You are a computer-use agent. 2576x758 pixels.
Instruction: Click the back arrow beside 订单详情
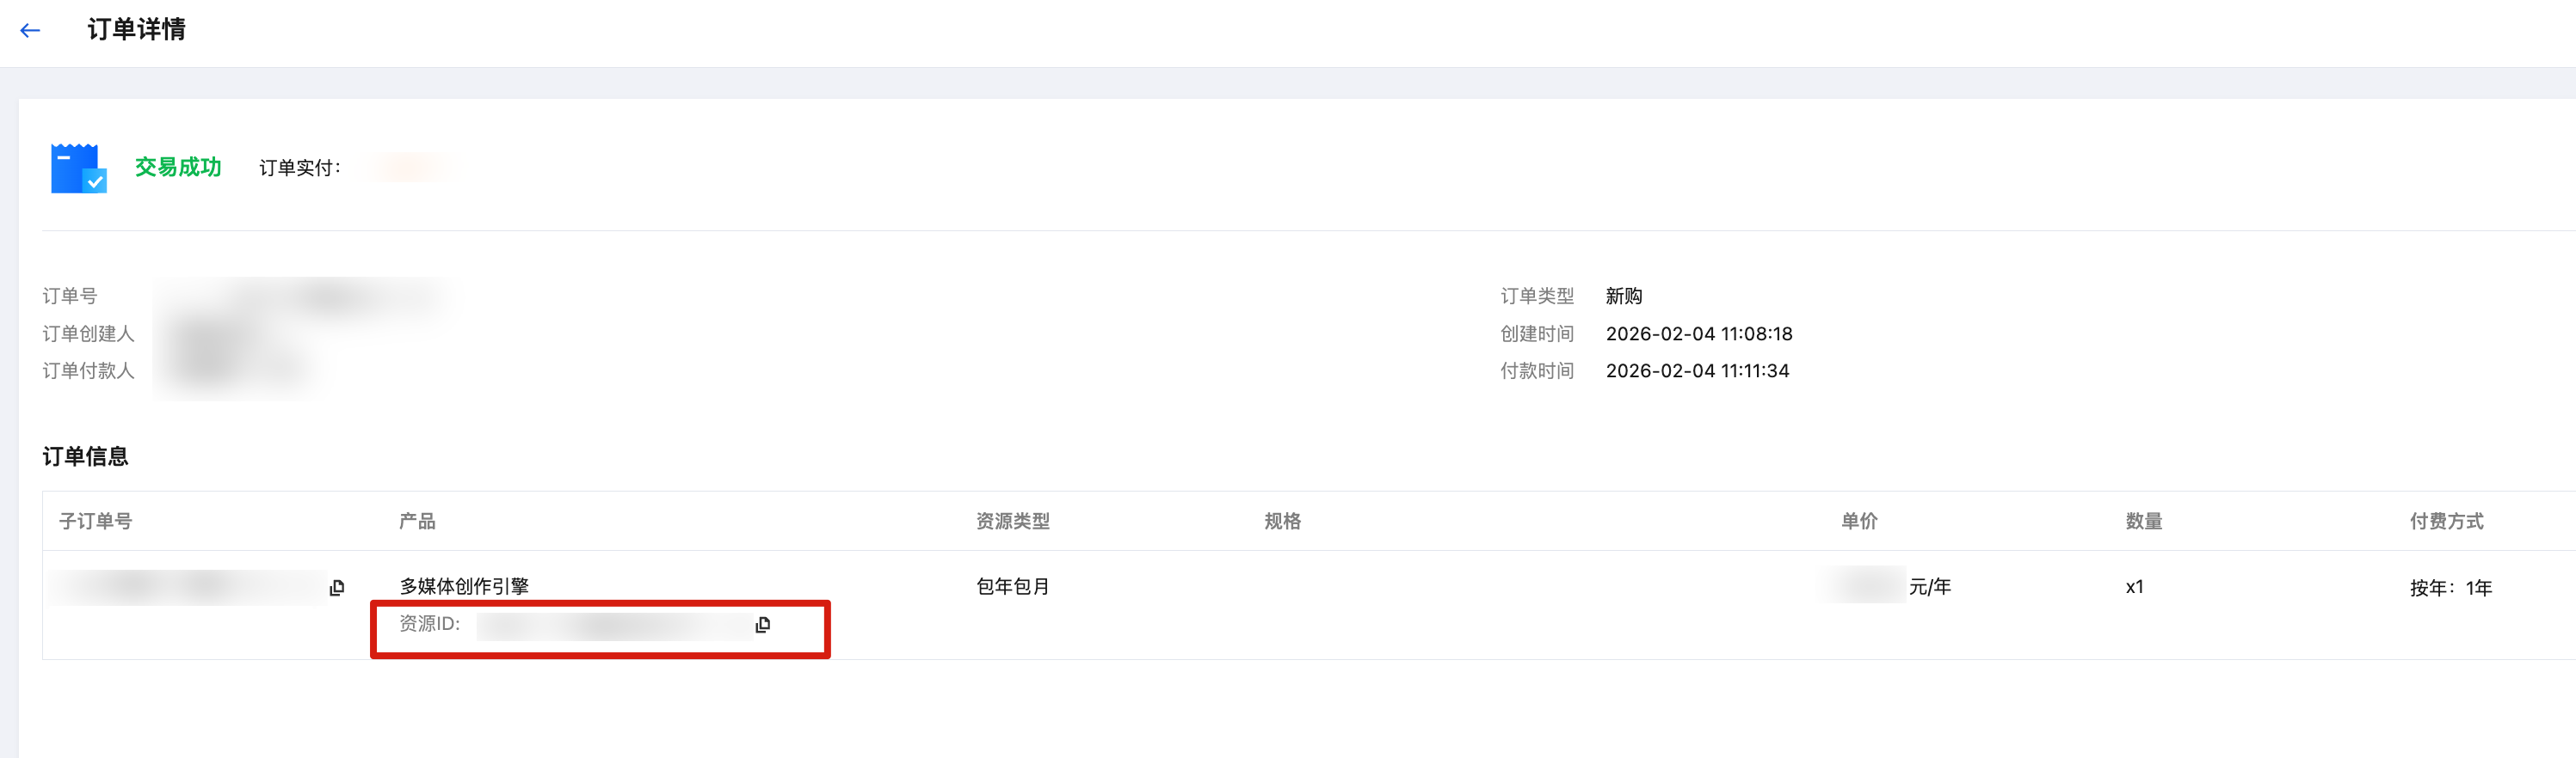click(30, 30)
